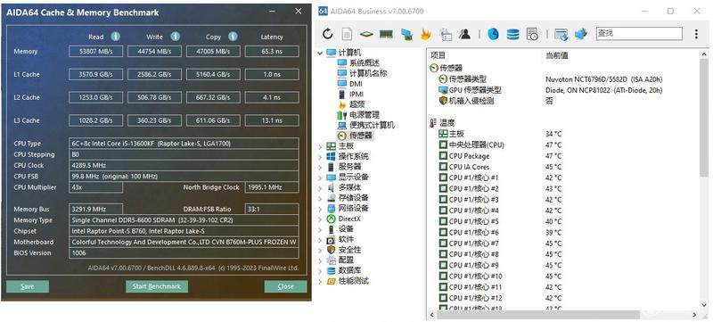Viewport: 713px width, 322px height.
Task: Collapse the 计算机 tree node
Action: coord(320,53)
